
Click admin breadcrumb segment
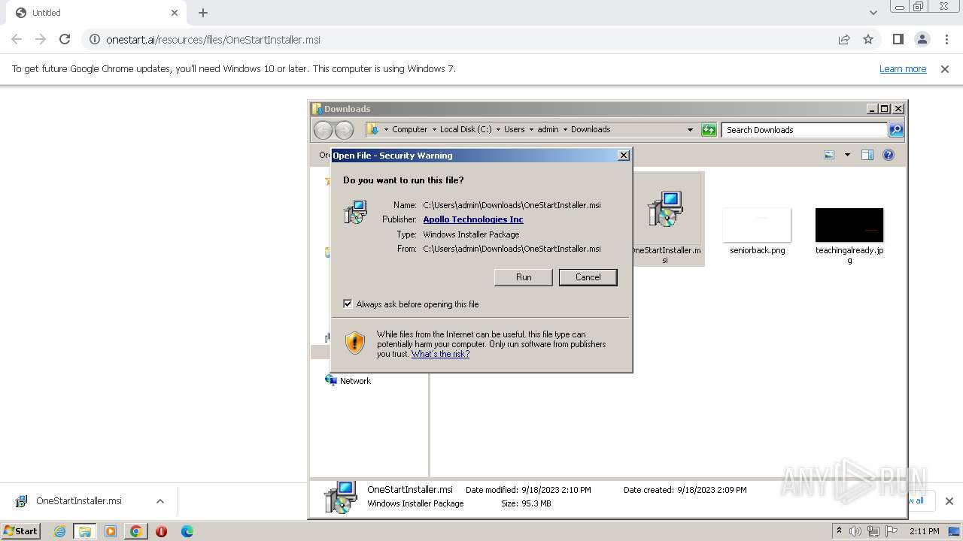click(x=548, y=129)
